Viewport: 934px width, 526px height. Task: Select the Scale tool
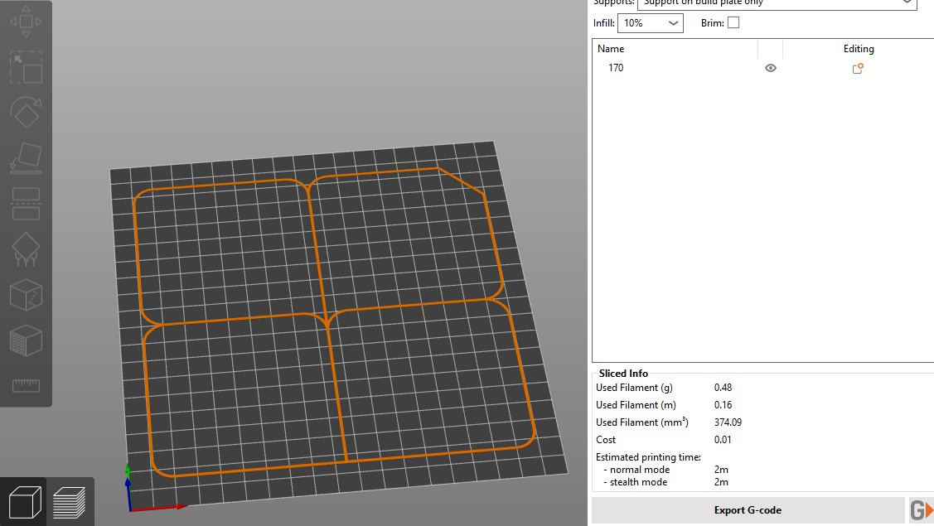(26, 67)
